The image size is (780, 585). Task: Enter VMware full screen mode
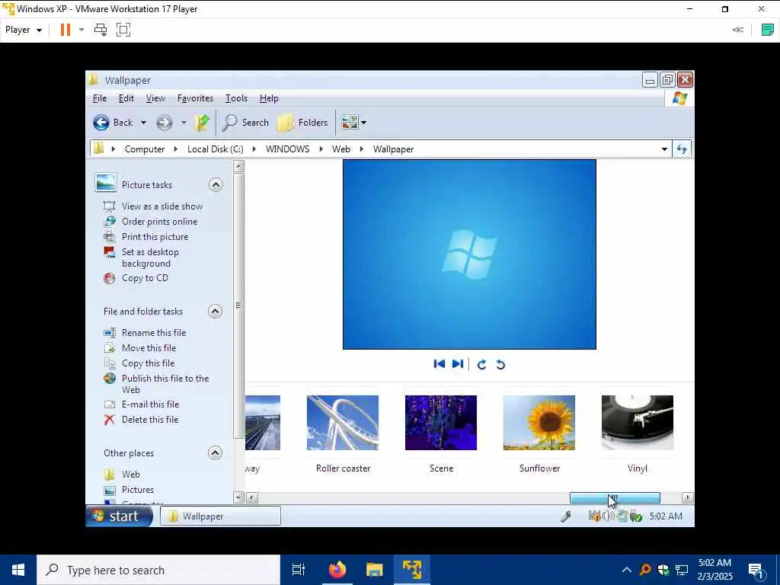tap(123, 30)
